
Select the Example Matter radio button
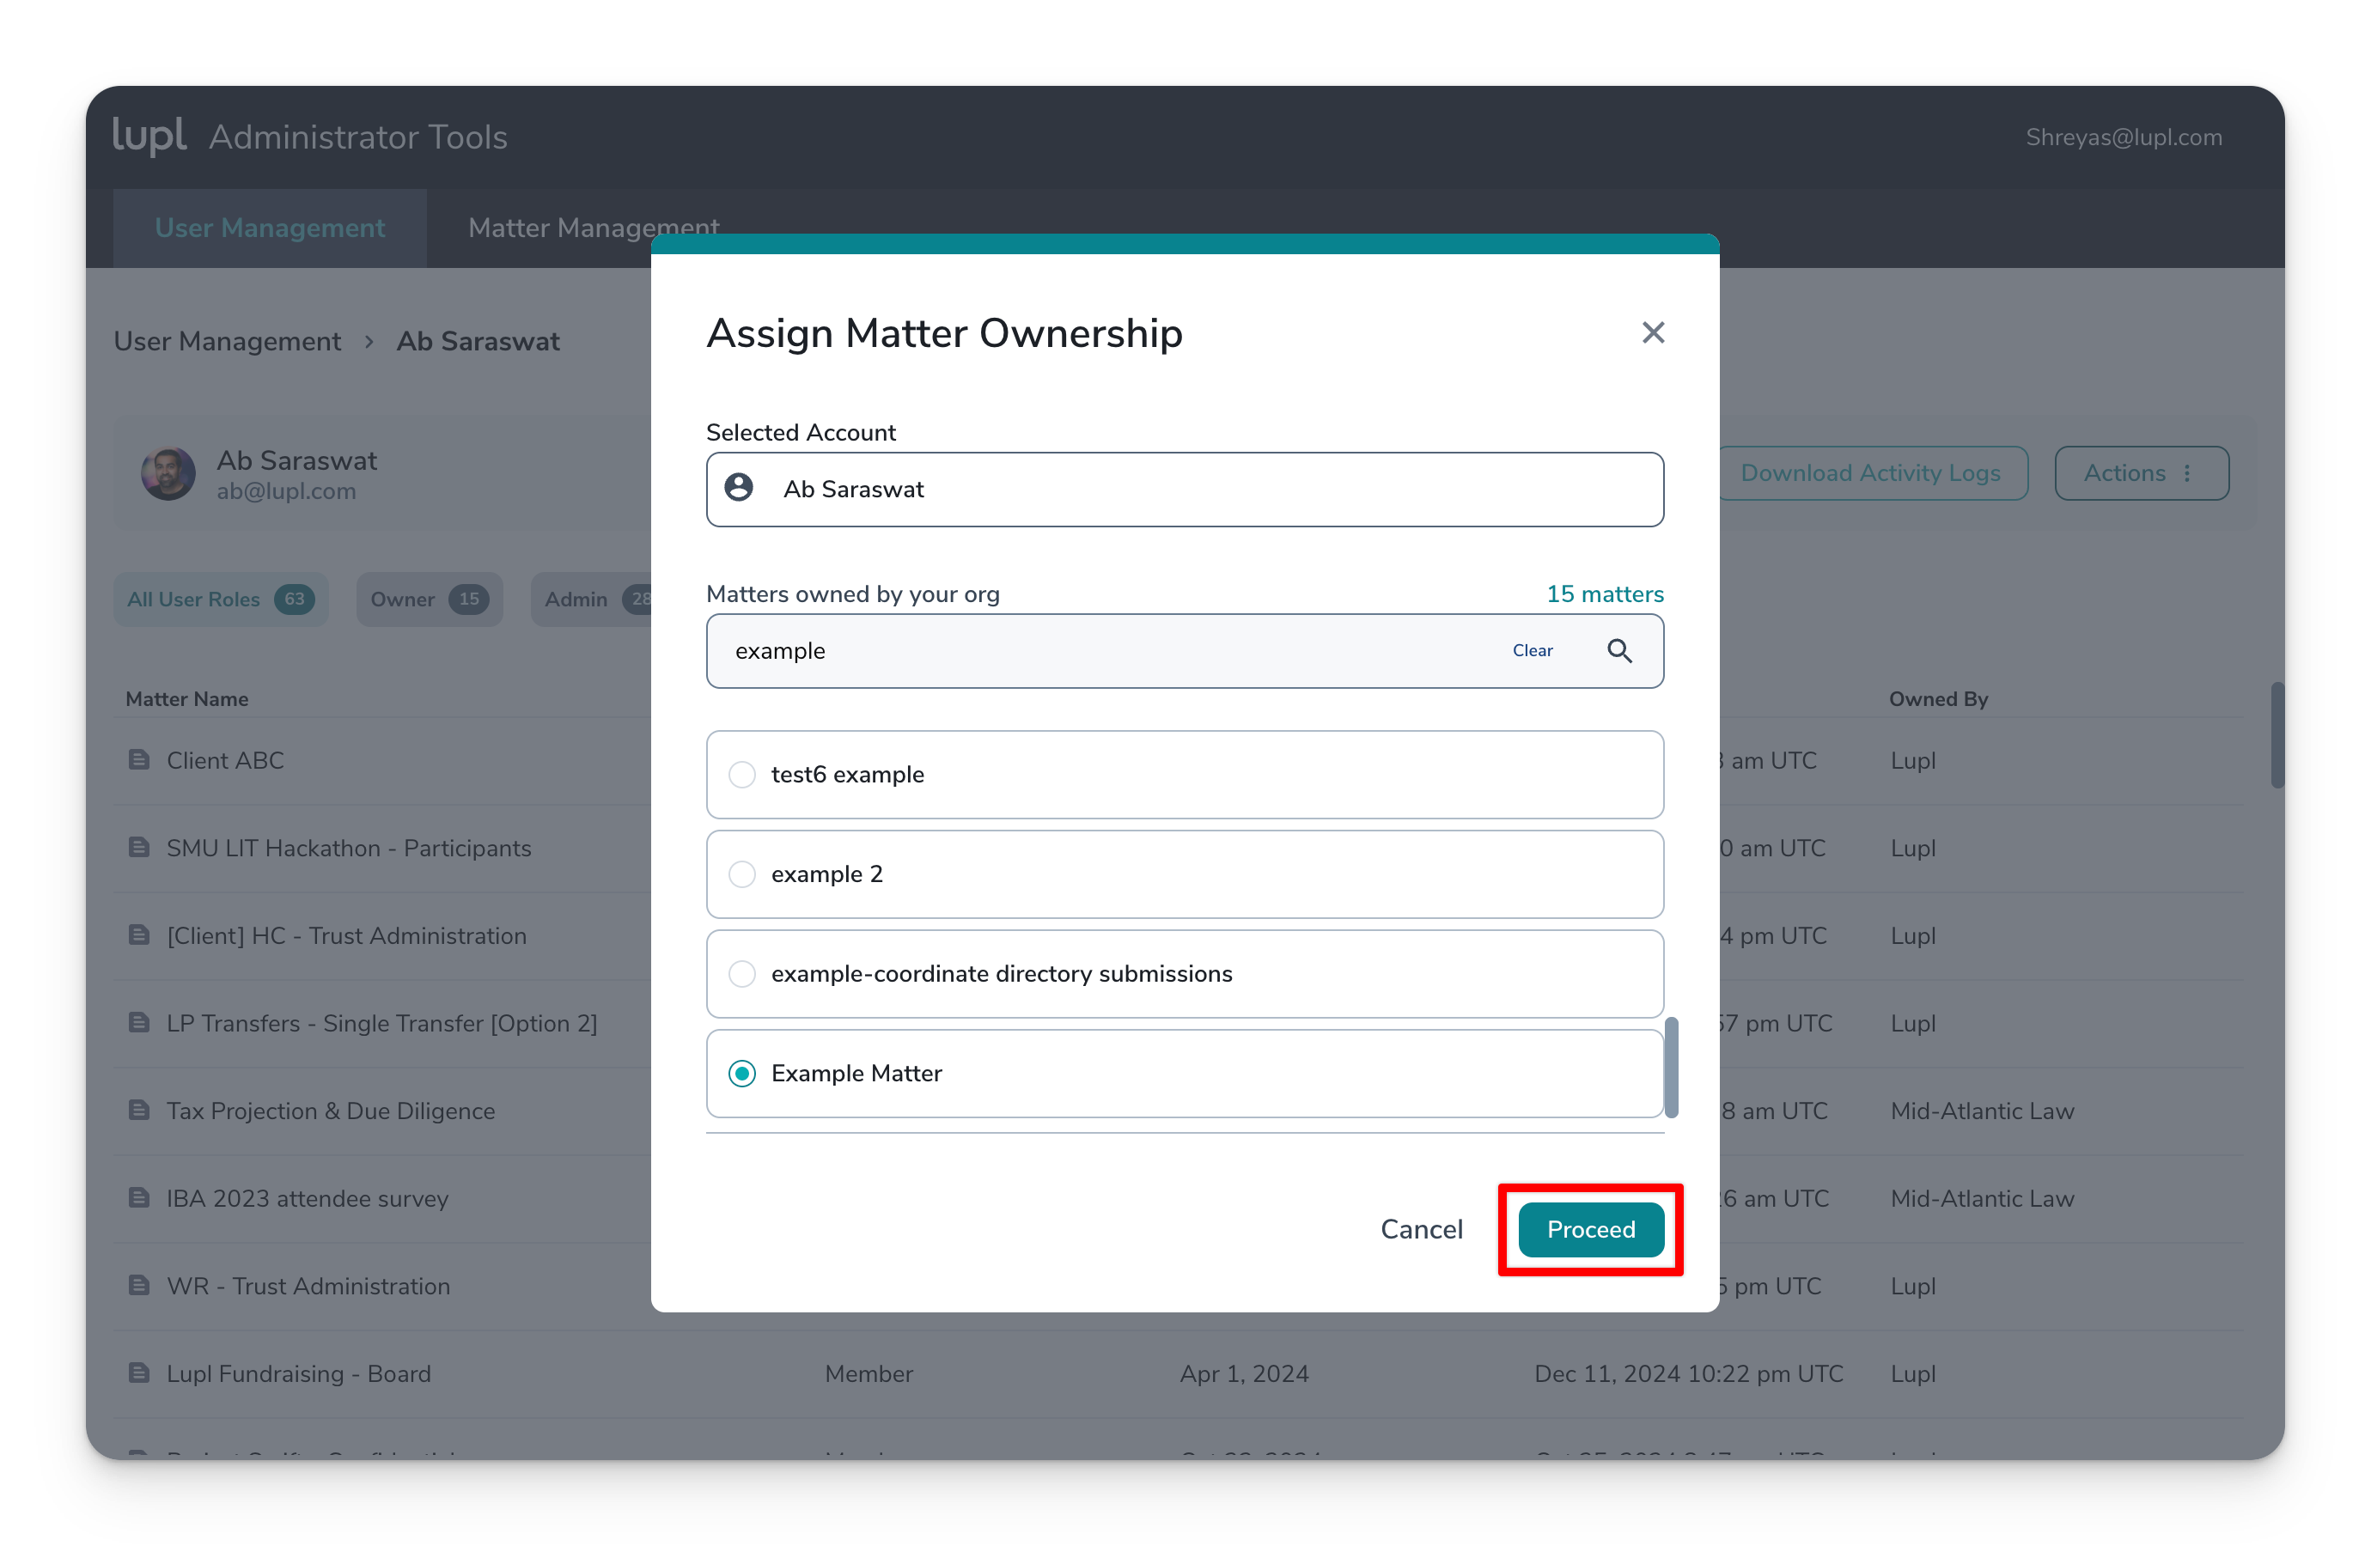pos(742,1073)
